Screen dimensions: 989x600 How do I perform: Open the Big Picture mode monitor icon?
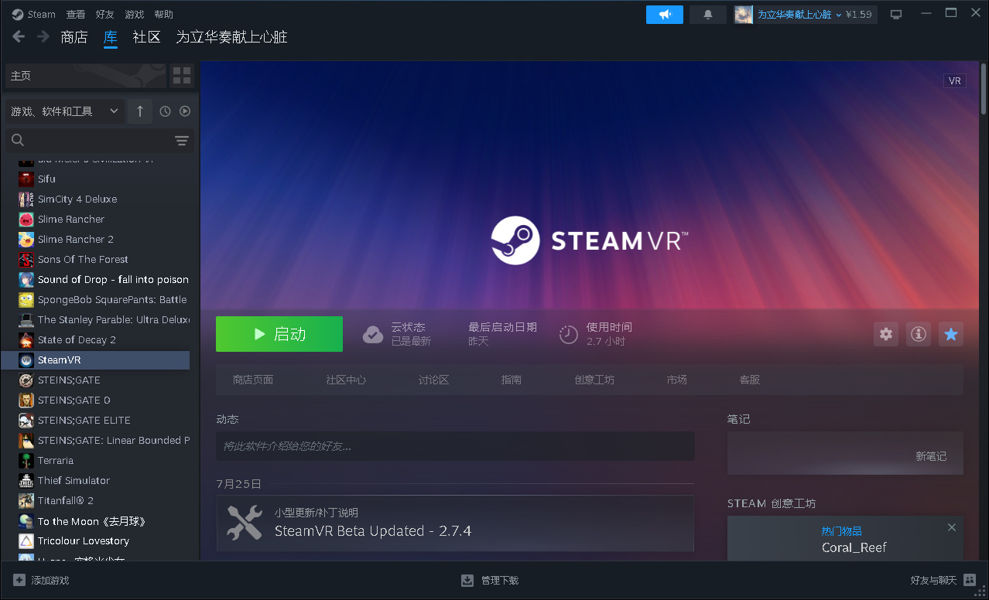tap(896, 15)
